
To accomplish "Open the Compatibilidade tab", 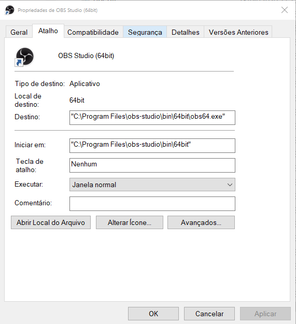I will pos(93,32).
